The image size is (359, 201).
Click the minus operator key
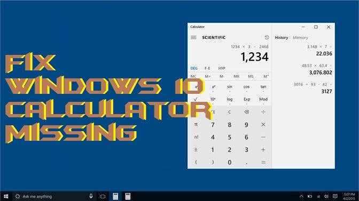point(263,137)
